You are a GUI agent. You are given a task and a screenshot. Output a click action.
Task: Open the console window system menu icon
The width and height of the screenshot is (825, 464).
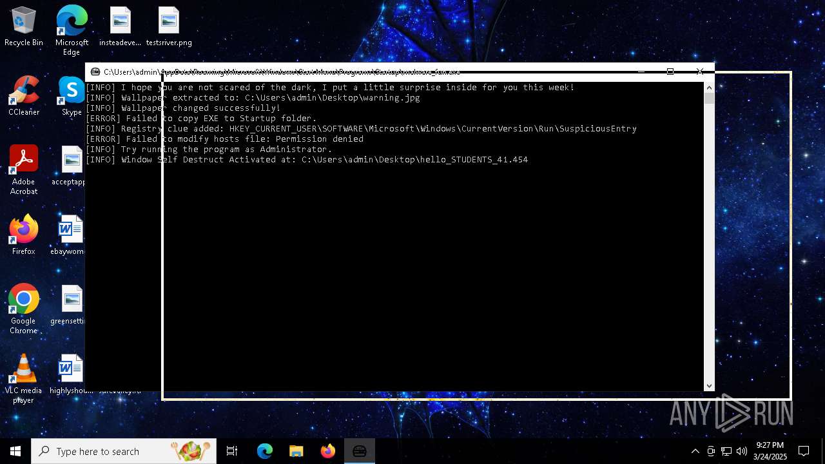[x=95, y=72]
